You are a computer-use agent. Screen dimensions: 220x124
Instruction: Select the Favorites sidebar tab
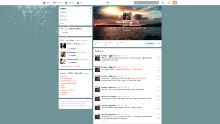[75, 20]
